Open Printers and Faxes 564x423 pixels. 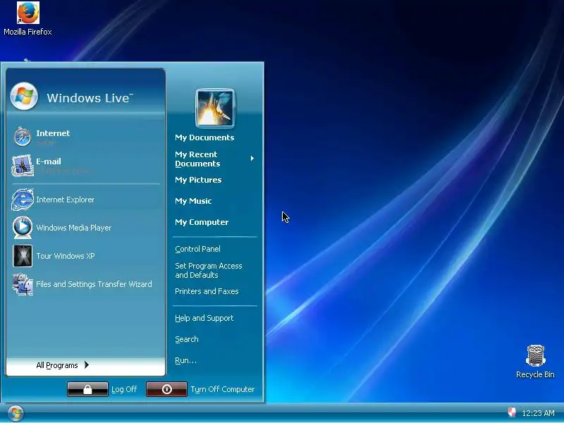(207, 291)
